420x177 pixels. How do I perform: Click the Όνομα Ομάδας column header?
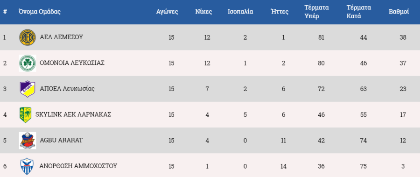click(x=40, y=12)
